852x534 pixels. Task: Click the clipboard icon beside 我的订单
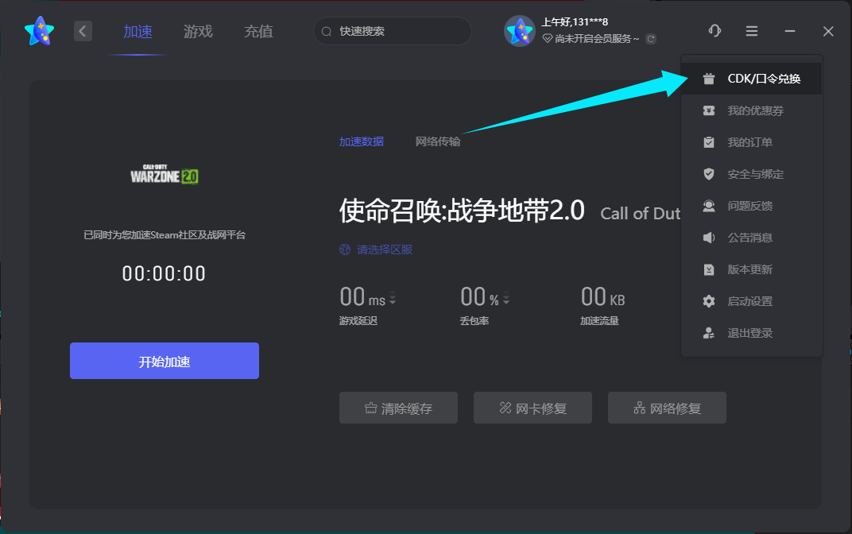(x=709, y=142)
